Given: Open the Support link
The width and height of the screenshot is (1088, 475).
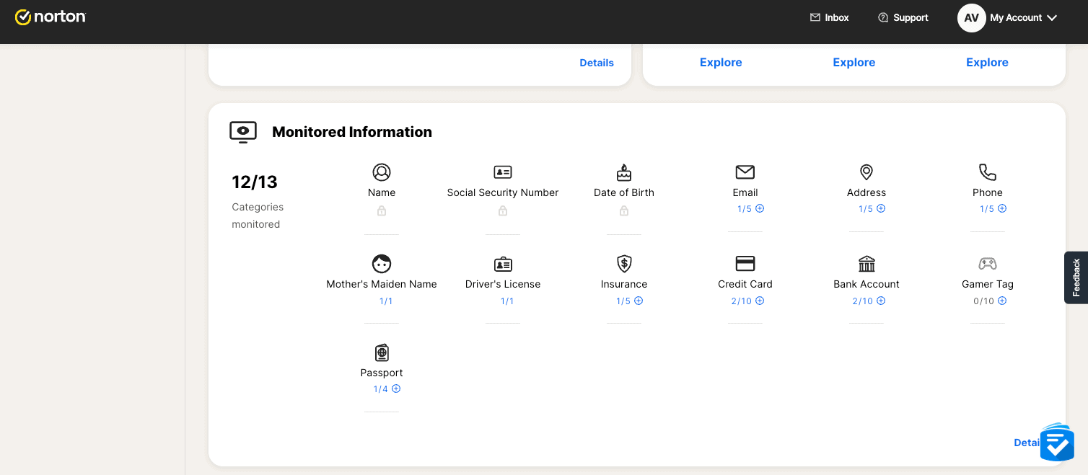Looking at the screenshot, I should (903, 17).
